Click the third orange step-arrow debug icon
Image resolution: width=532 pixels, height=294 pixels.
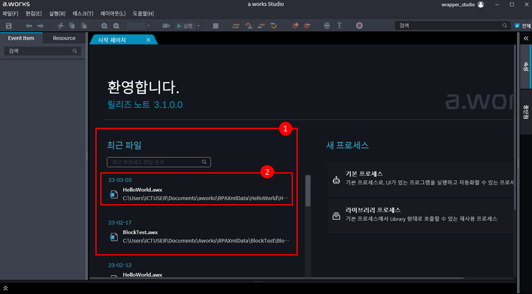point(261,26)
